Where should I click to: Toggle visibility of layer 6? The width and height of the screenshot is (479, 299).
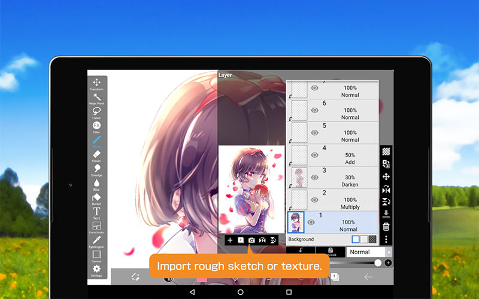pos(315,110)
